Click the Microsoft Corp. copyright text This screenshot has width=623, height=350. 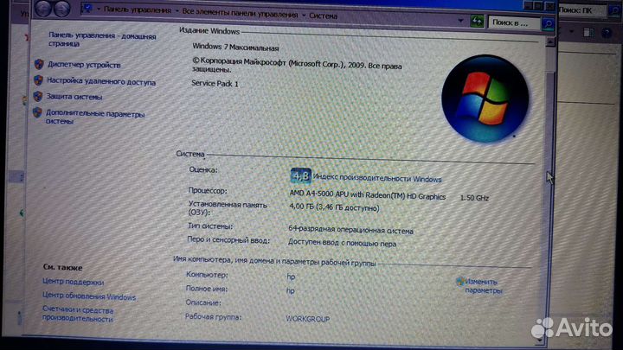click(x=297, y=65)
